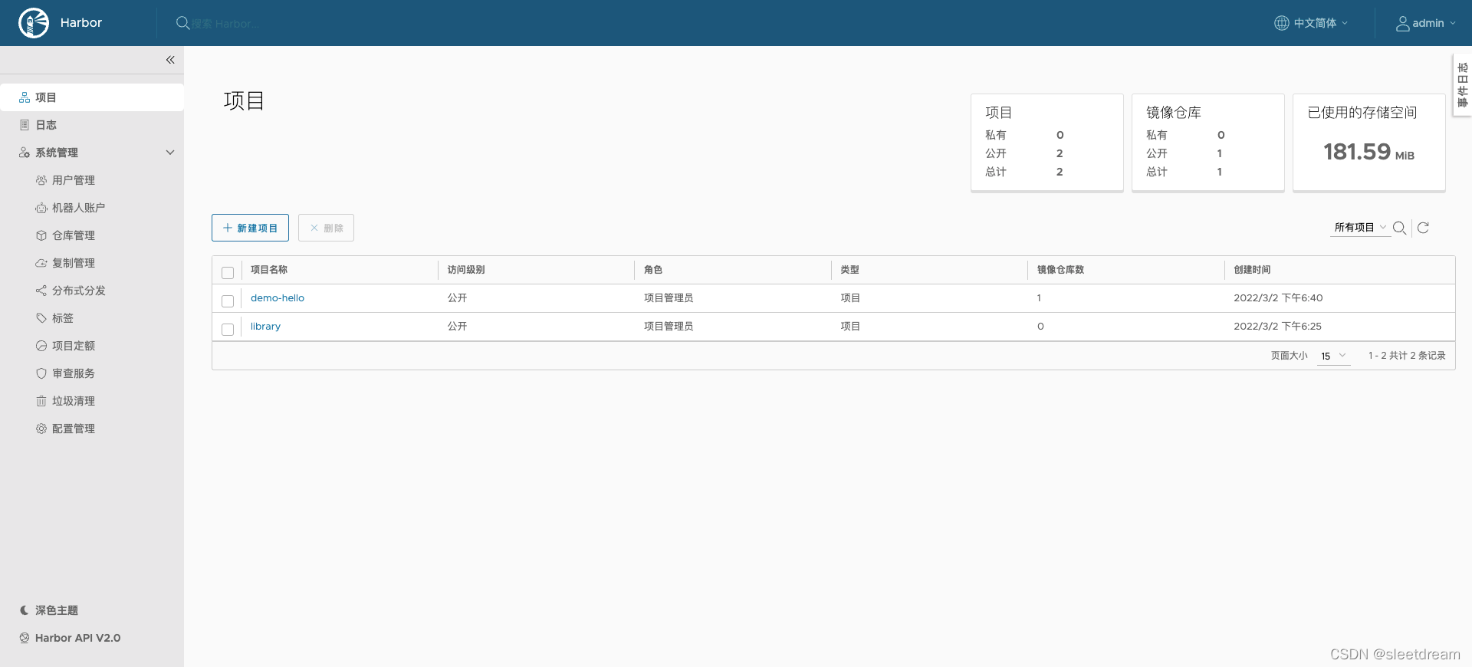
Task: Click the 复制管理 cloud icon
Action: click(x=41, y=263)
